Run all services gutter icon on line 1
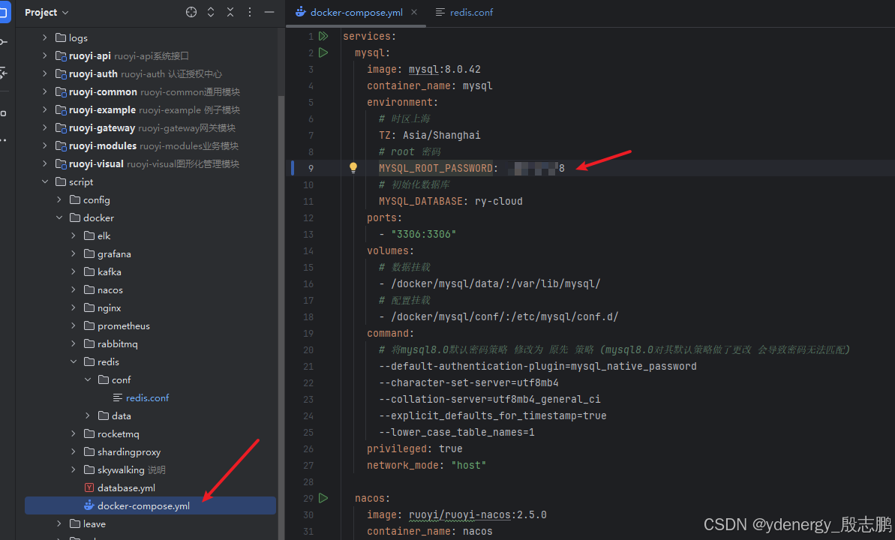Viewport: 895px width, 540px height. pos(323,36)
